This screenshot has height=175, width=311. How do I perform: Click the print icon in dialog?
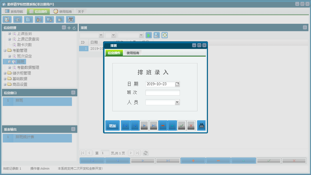tap(201, 125)
